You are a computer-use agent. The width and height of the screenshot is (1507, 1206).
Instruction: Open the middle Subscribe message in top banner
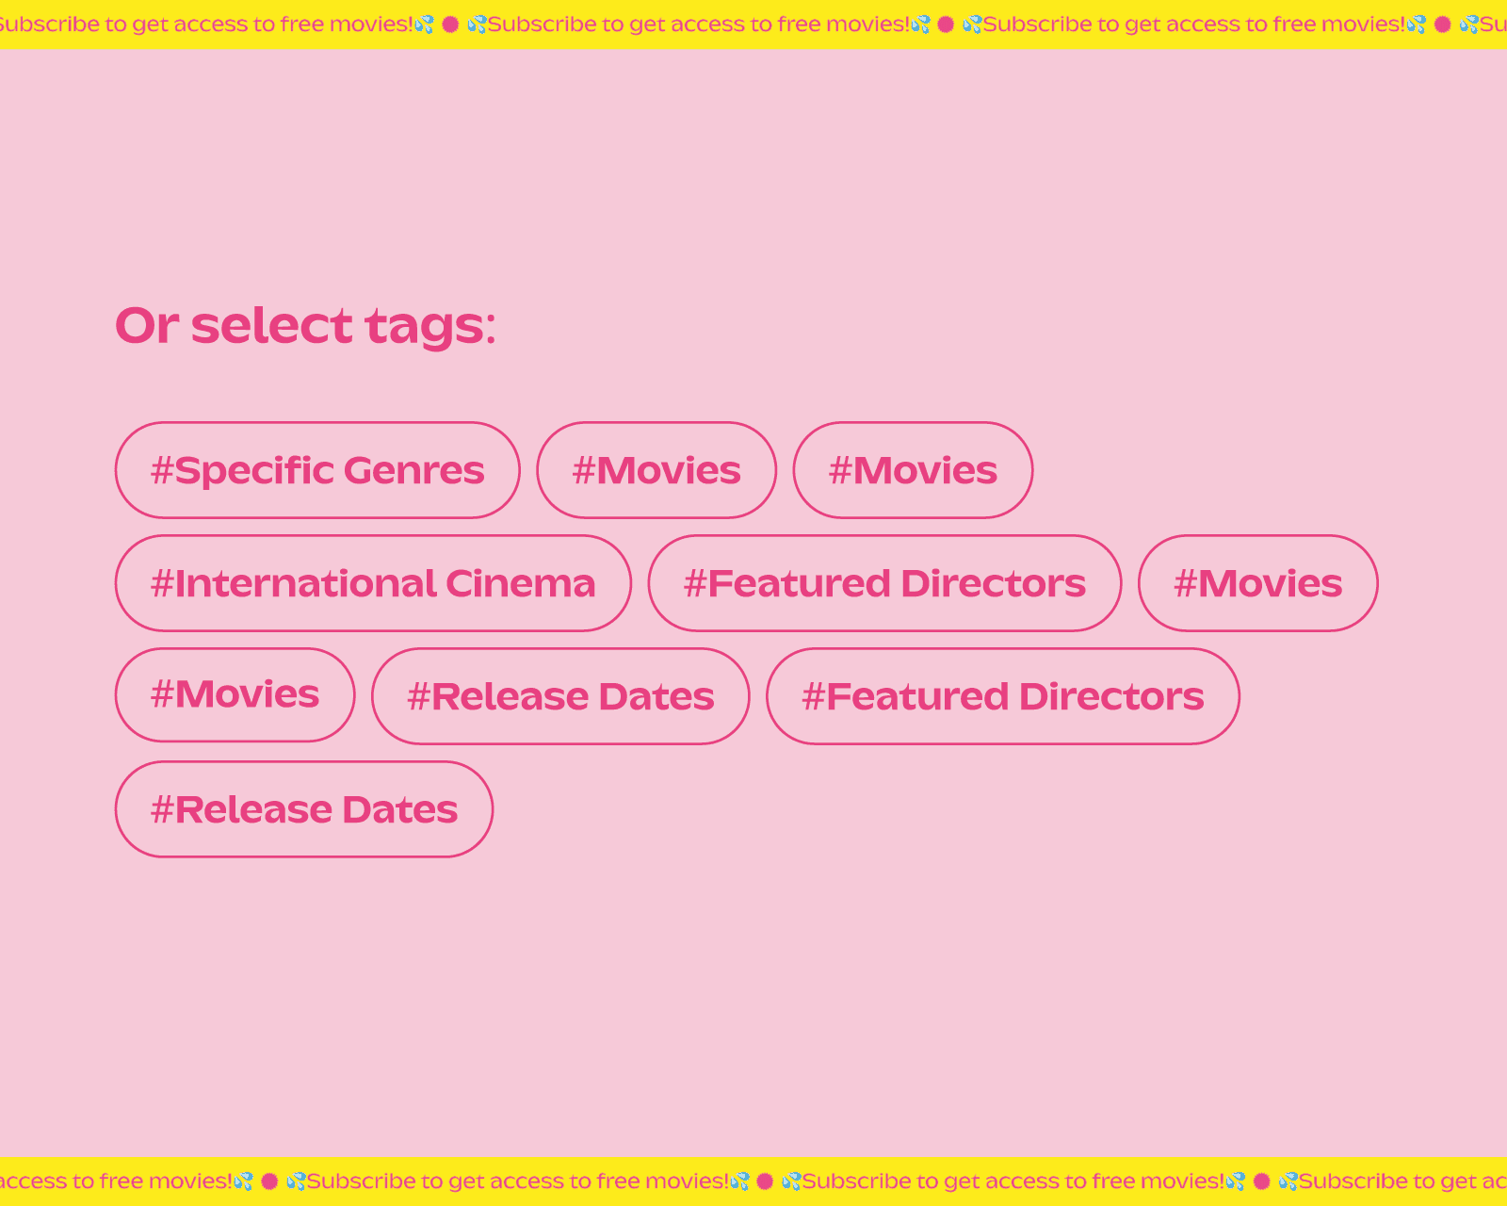697,24
